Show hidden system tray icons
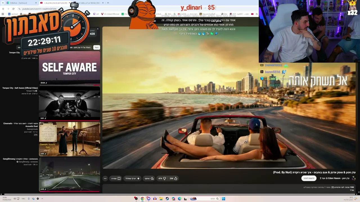360x202 pixels. pos(42,199)
